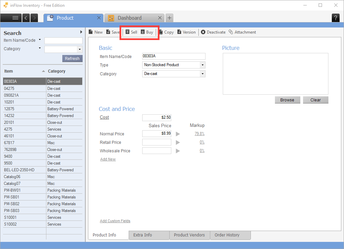The height and width of the screenshot is (249, 344).
Task: Click Retail Price 0% markup link
Action: 202,142
